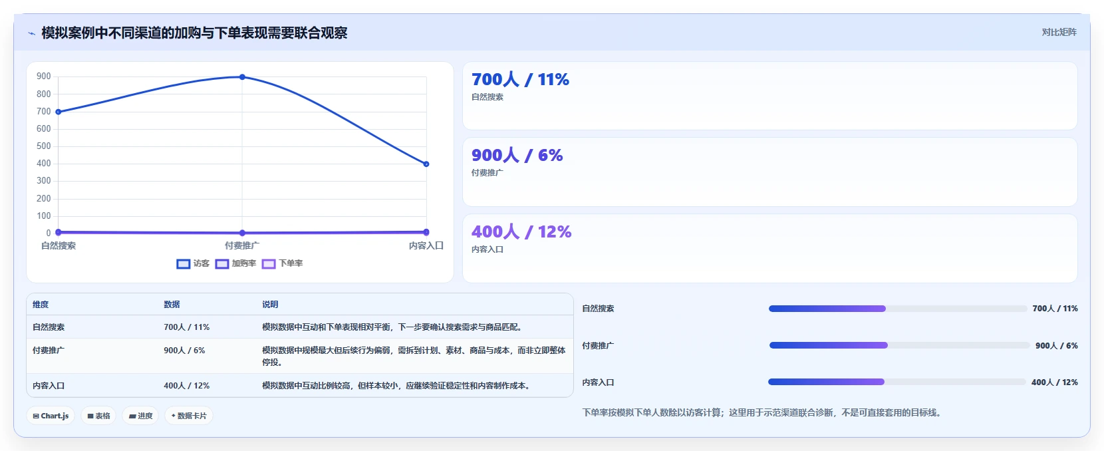This screenshot has height=451, width=1104.
Task: Click the panel title about 加购与下单
Action: click(194, 33)
